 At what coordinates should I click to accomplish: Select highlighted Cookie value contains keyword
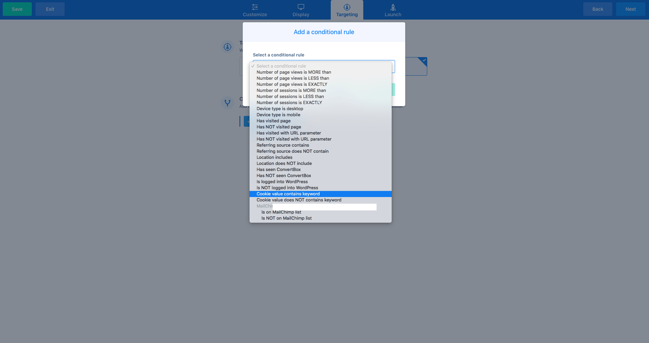point(320,194)
